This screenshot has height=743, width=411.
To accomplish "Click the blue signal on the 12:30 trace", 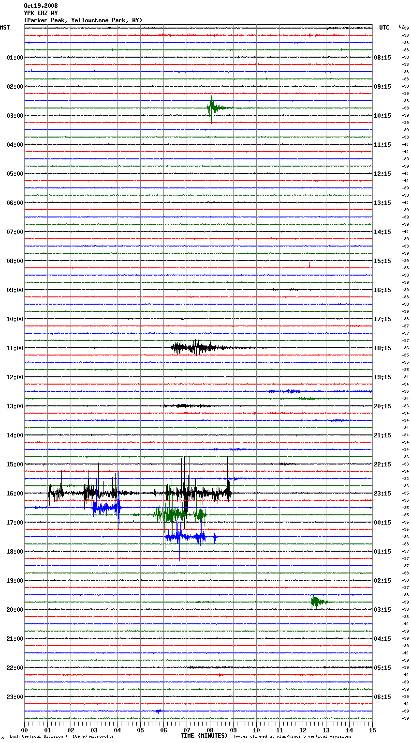I will pos(319,391).
